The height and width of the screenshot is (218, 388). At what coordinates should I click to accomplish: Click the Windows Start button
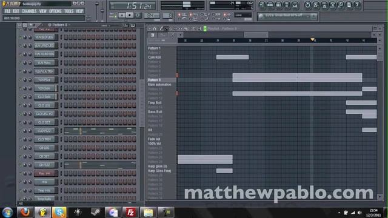pyautogui.click(x=7, y=213)
